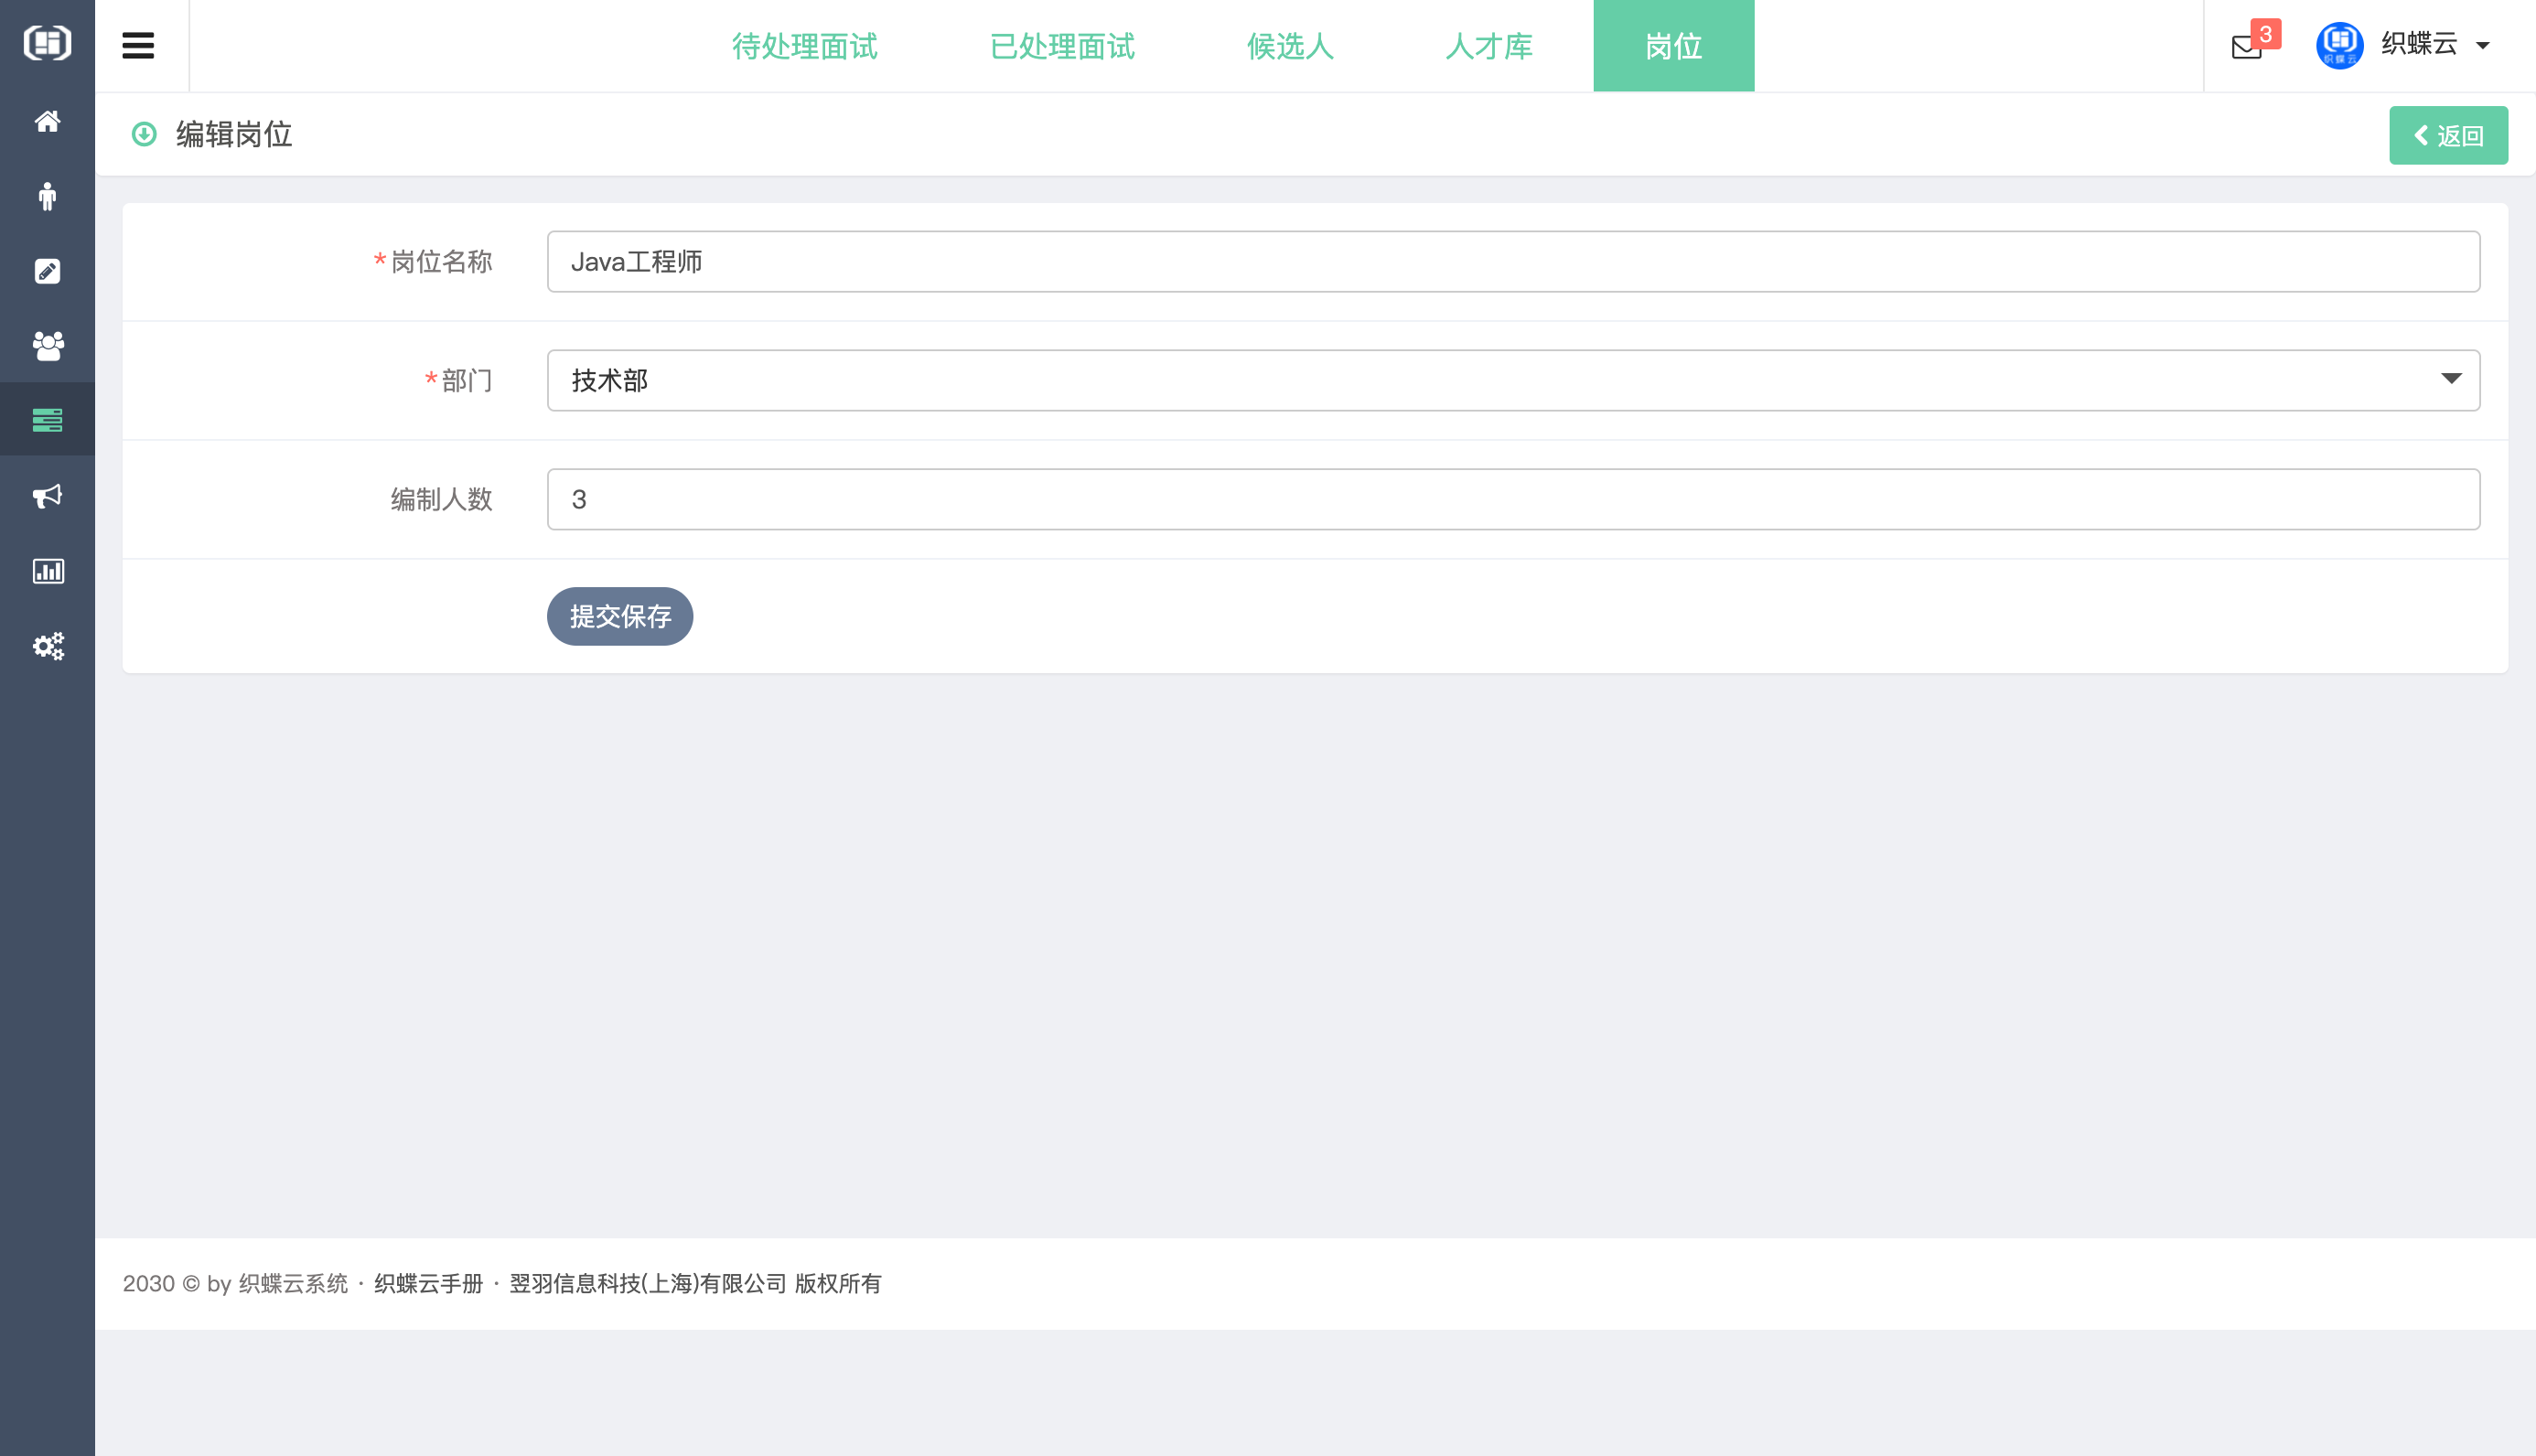Screen dimensions: 2536x1456
Task: Expand the 织蝶云 account menu arrow
Action: point(2483,47)
